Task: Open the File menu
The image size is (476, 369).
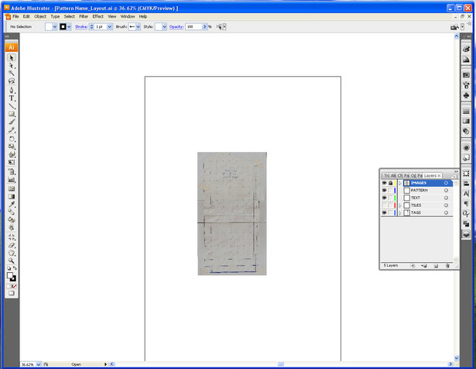Action: (15, 16)
